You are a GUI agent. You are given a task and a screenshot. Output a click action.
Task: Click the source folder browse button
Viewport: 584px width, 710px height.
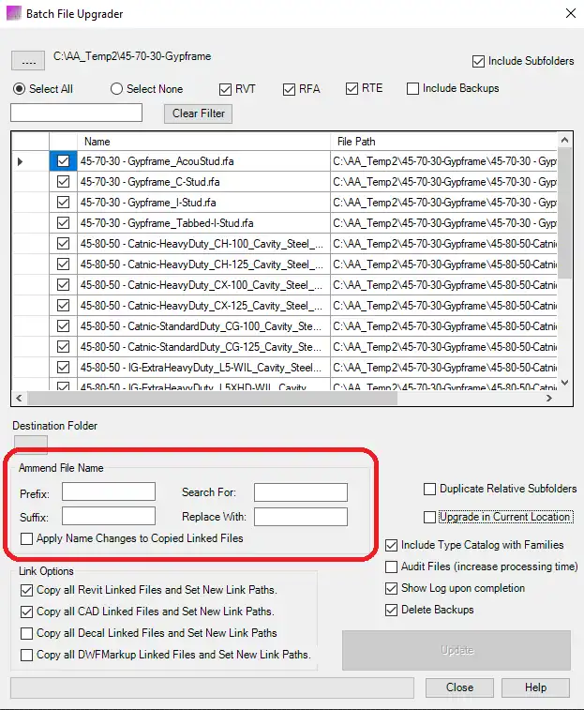point(28,61)
